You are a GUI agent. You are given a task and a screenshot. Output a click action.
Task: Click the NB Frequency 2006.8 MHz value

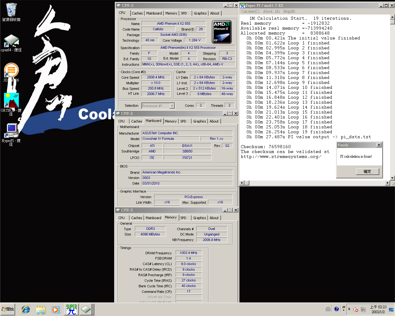click(x=212, y=240)
